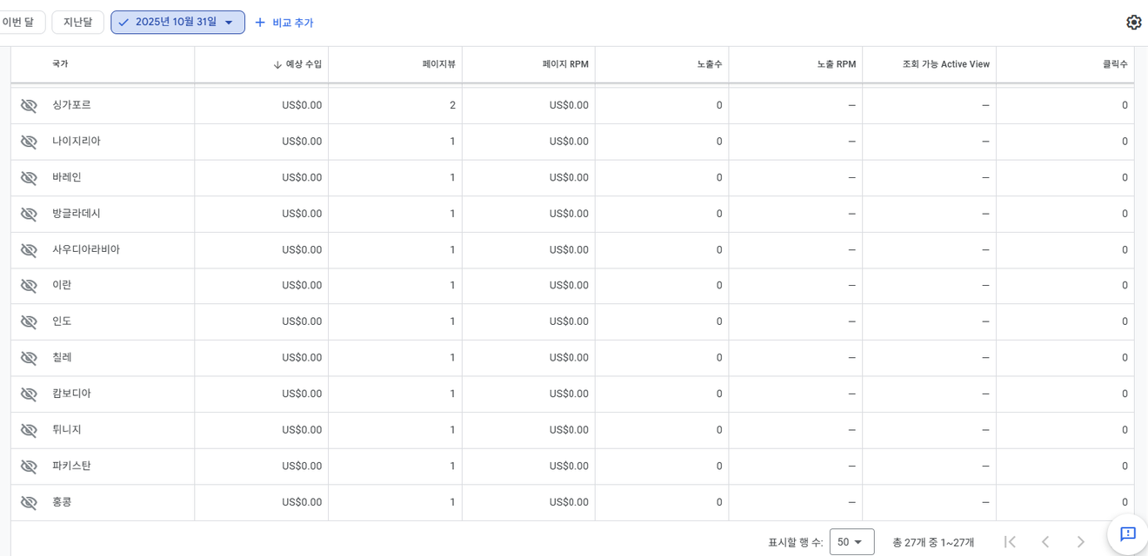Viewport: 1148px width, 556px height.
Task: Go to the previous page arrow
Action: (x=1045, y=542)
